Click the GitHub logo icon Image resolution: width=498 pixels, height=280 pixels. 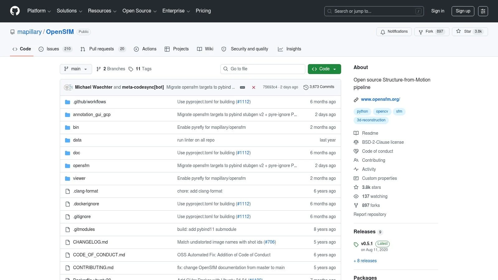click(x=15, y=11)
